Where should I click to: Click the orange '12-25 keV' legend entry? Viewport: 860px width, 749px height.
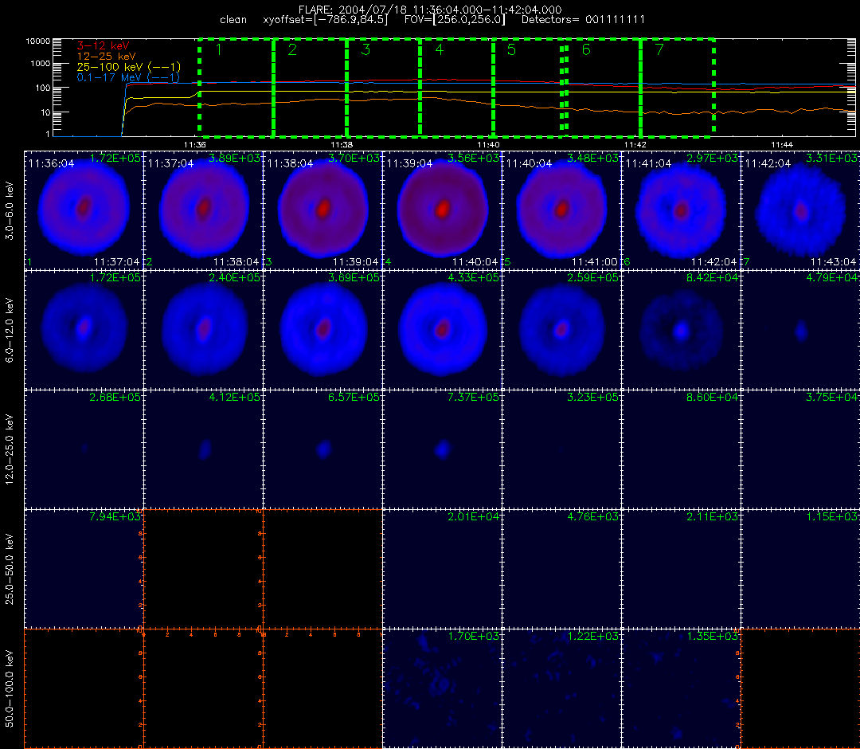[106, 56]
